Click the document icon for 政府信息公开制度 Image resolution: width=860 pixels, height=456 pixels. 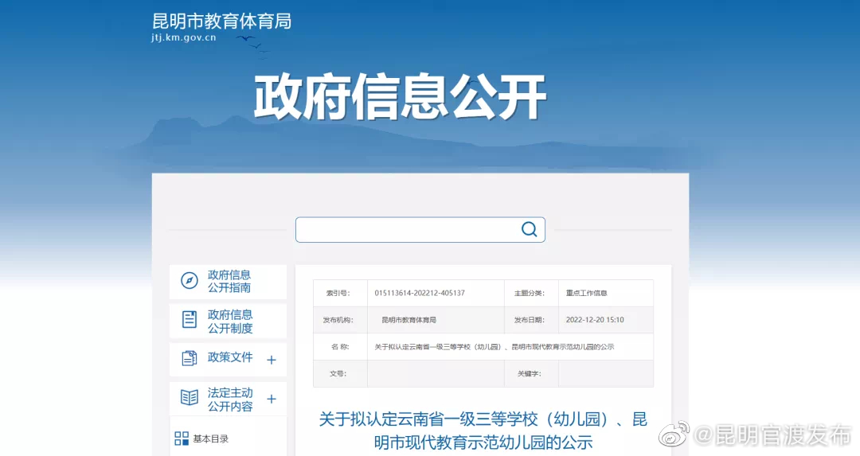[190, 319]
